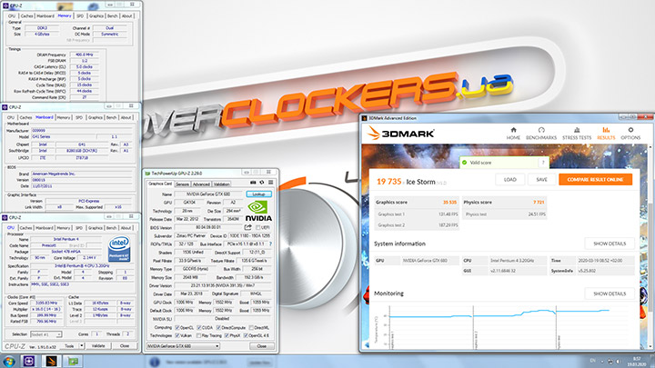
Task: Click DRAM Frequency value in Memory window
Action: [x=84, y=55]
